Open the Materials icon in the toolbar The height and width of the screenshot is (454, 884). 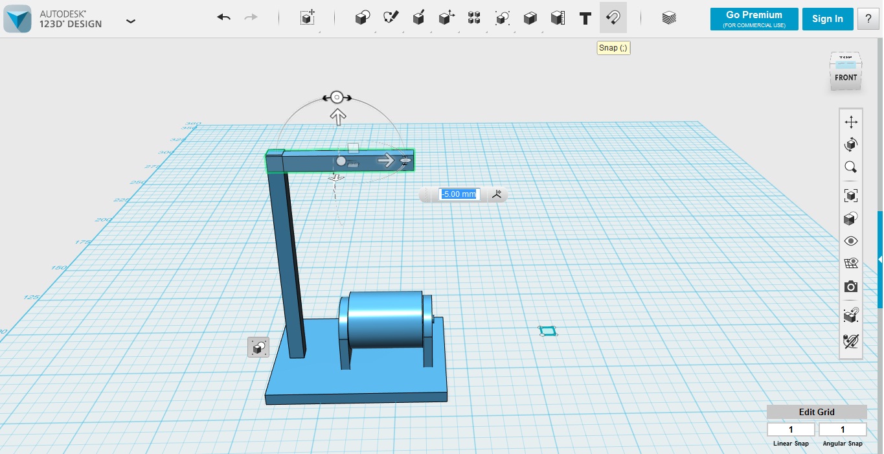669,18
